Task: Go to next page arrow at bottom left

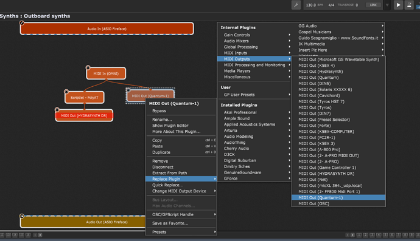Action: coord(40,235)
